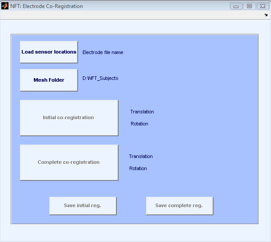Click the empty toolbar strip below the title bar

[134, 15]
